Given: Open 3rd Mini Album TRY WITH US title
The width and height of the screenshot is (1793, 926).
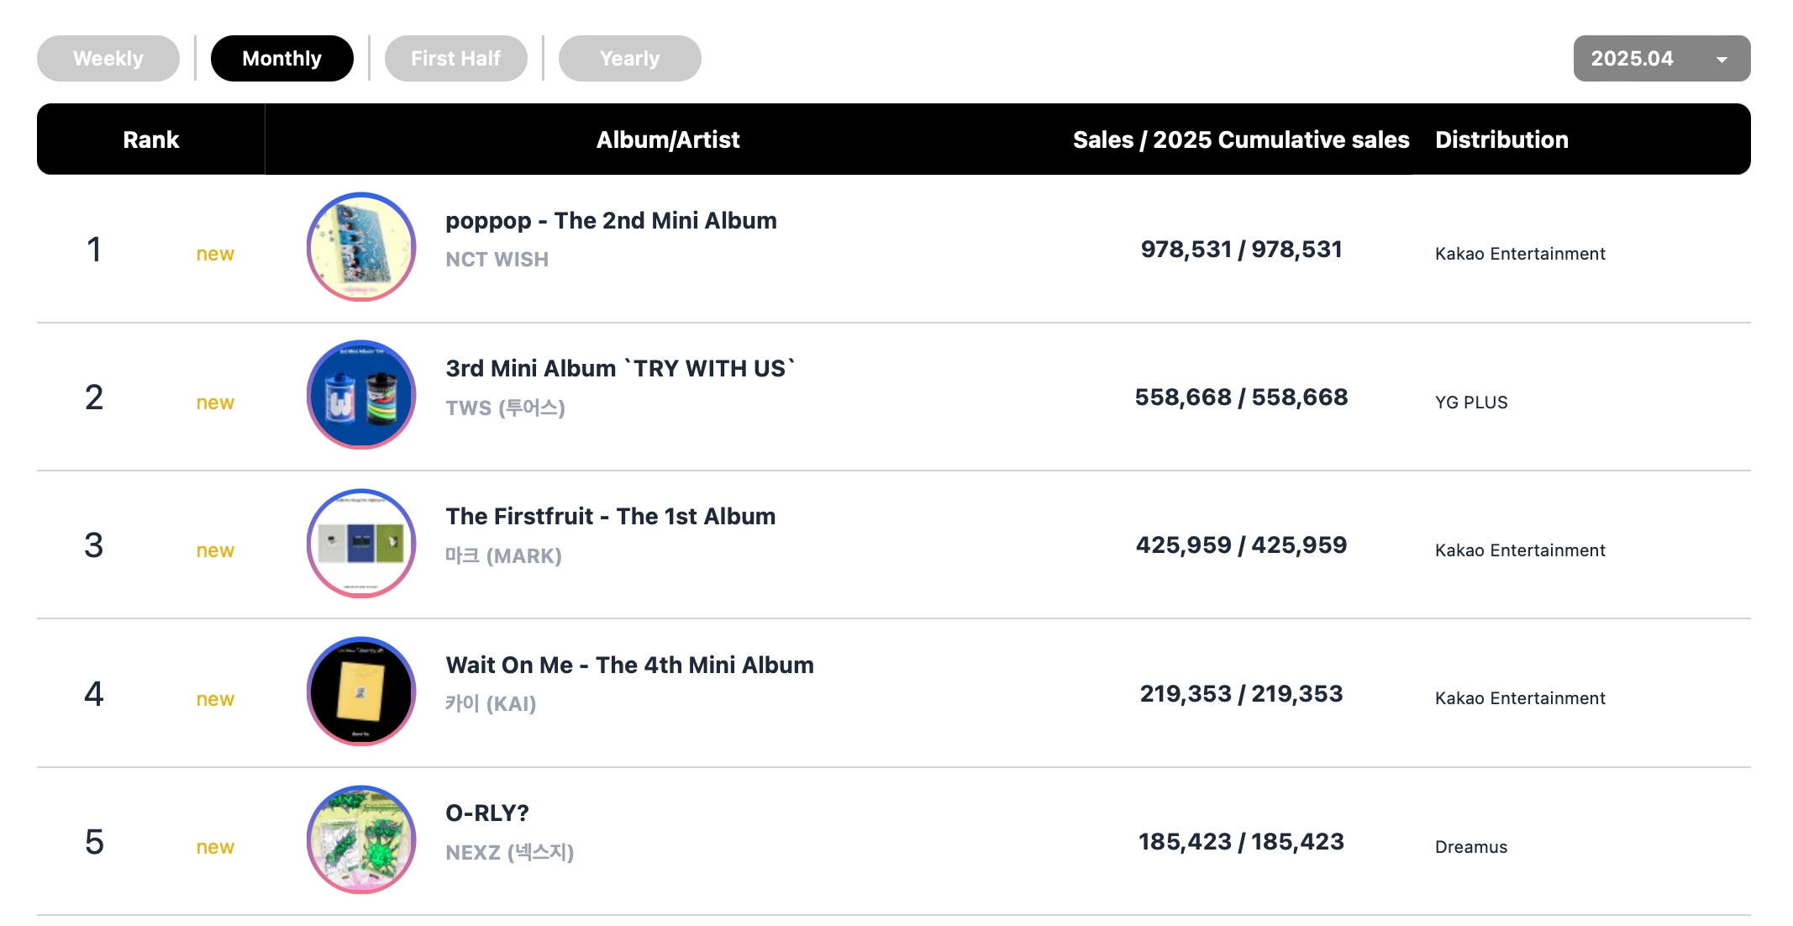Looking at the screenshot, I should click(621, 369).
